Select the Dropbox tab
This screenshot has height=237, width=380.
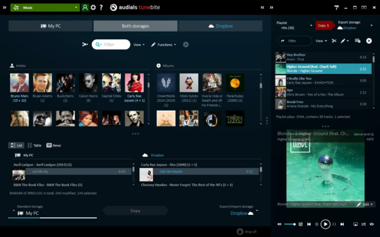click(220, 26)
